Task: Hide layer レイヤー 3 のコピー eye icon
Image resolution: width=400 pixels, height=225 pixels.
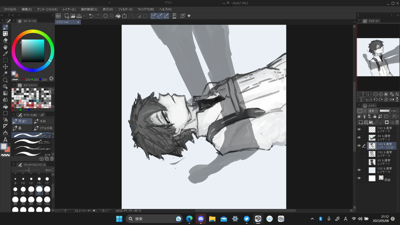Action: point(359,146)
